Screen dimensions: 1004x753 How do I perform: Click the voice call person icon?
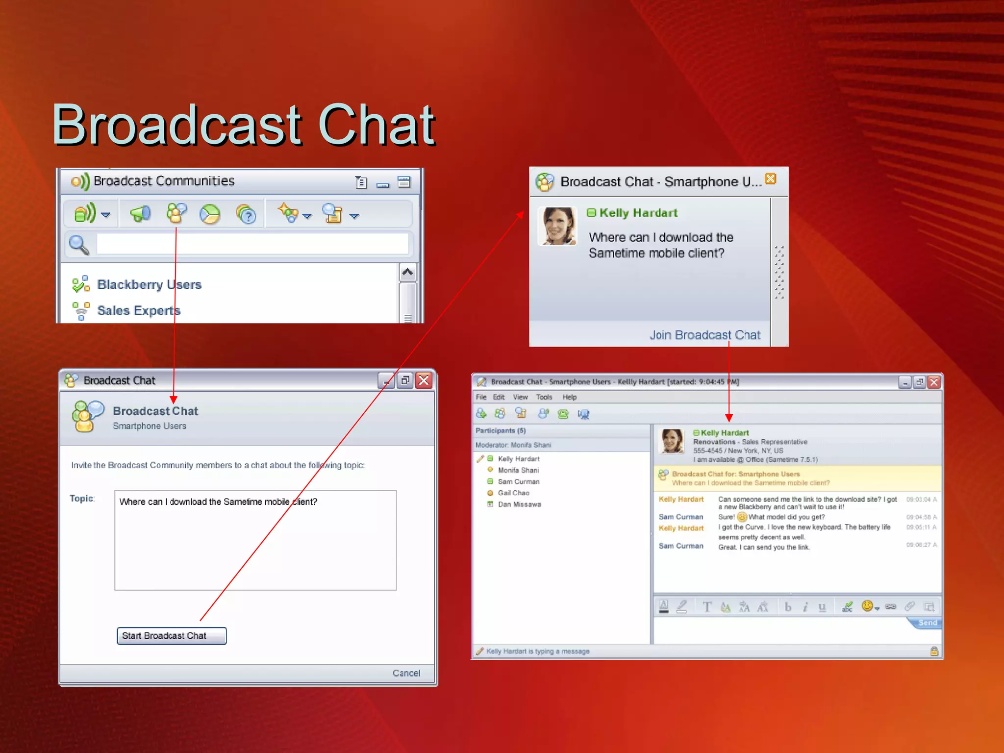tap(543, 414)
